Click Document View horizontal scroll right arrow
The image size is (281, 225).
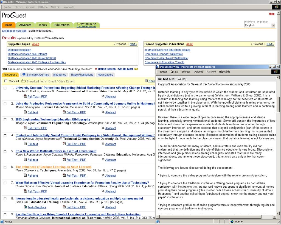click(x=274, y=217)
